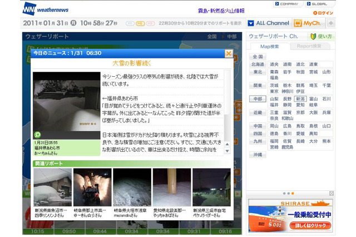
Task: Switch to the Report検索 tab
Action: click(309, 46)
